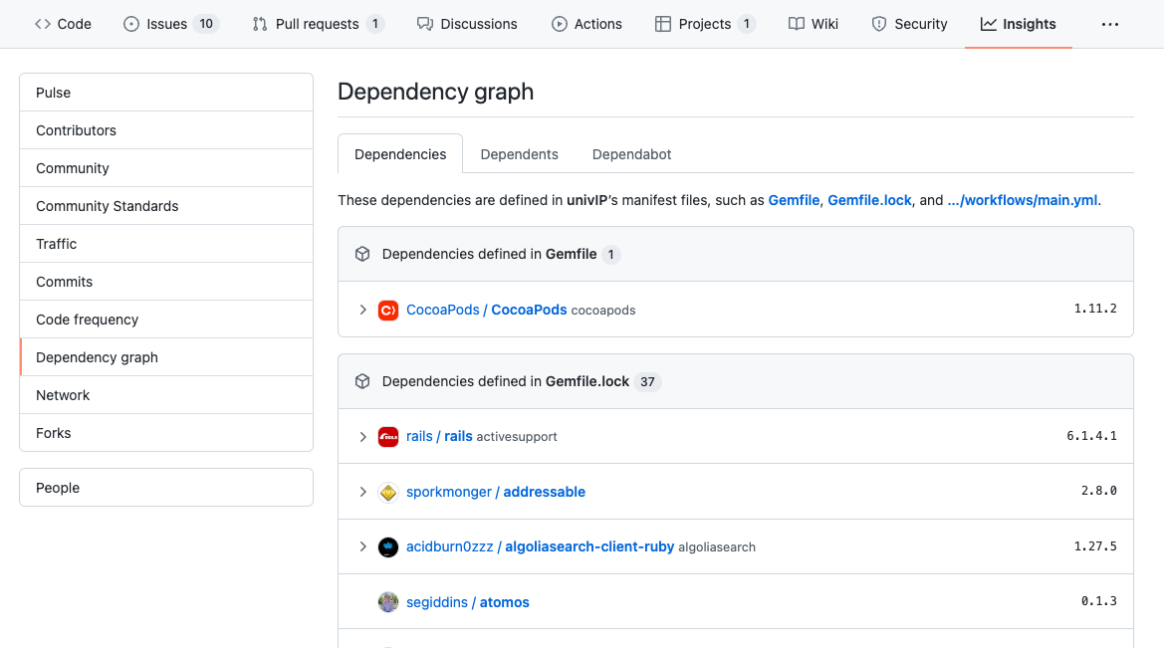
Task: Click the sporkmonger avatar icon
Action: (388, 492)
